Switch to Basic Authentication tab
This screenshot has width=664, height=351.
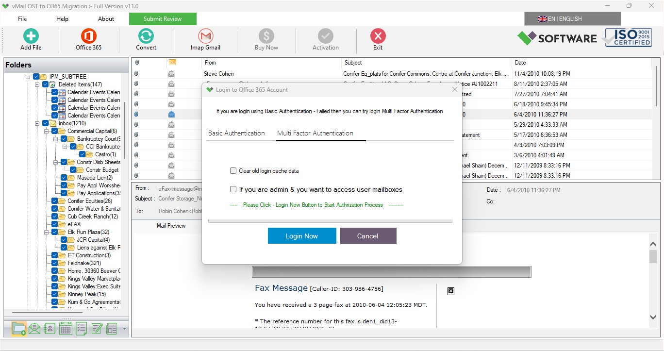point(236,133)
